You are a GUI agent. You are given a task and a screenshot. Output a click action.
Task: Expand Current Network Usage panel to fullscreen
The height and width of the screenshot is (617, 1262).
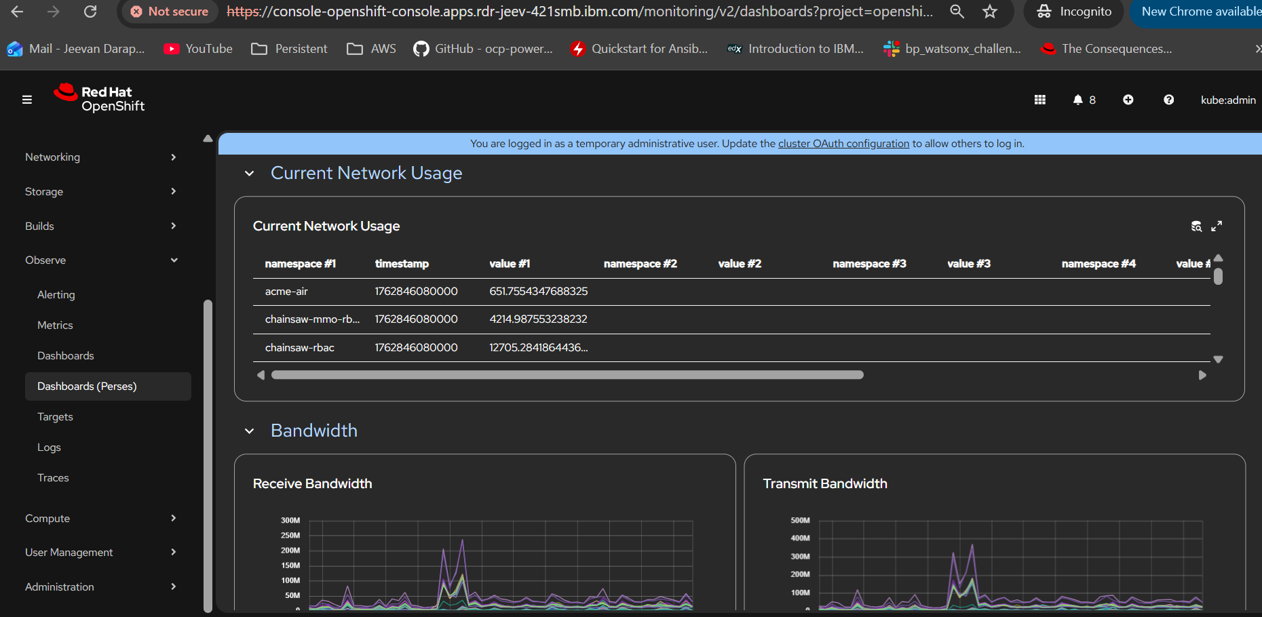tap(1217, 226)
